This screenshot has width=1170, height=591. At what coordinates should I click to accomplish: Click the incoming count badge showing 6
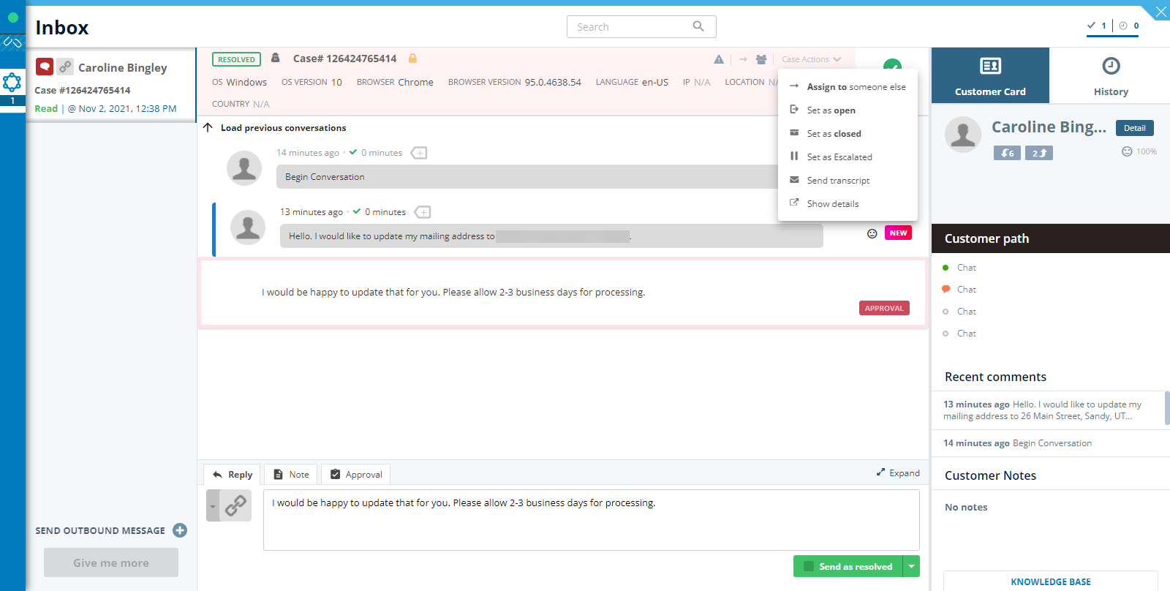tap(1007, 153)
